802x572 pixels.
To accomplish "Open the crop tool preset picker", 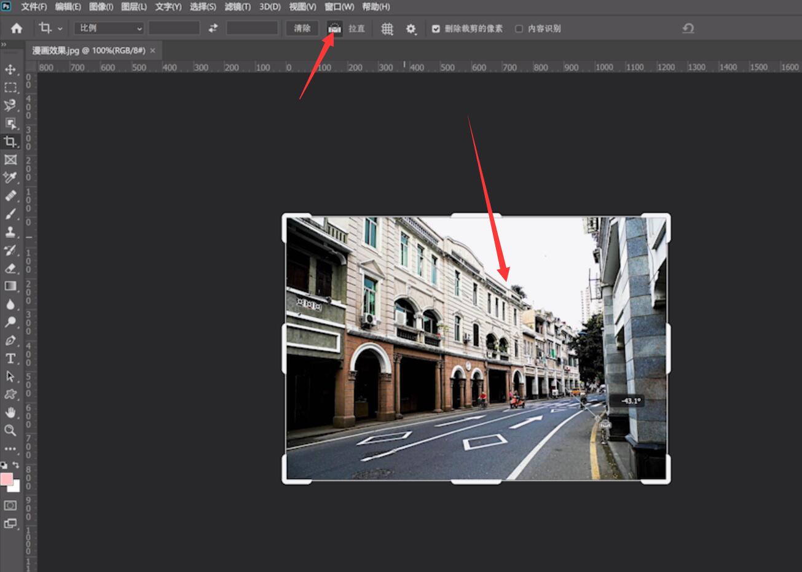I will coord(51,28).
